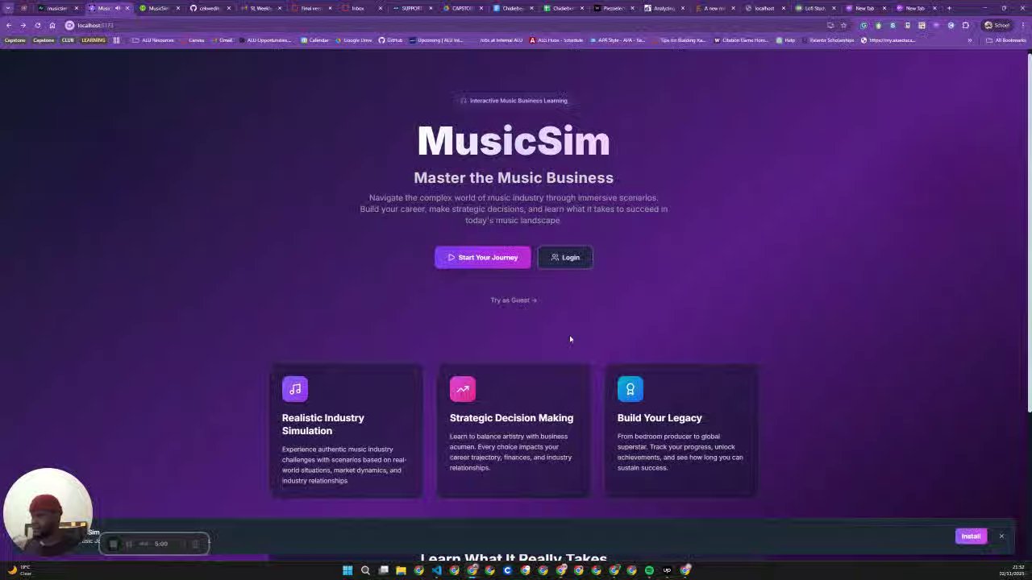Open the Upwork icon in the taskbar
The image size is (1032, 580).
(x=667, y=570)
